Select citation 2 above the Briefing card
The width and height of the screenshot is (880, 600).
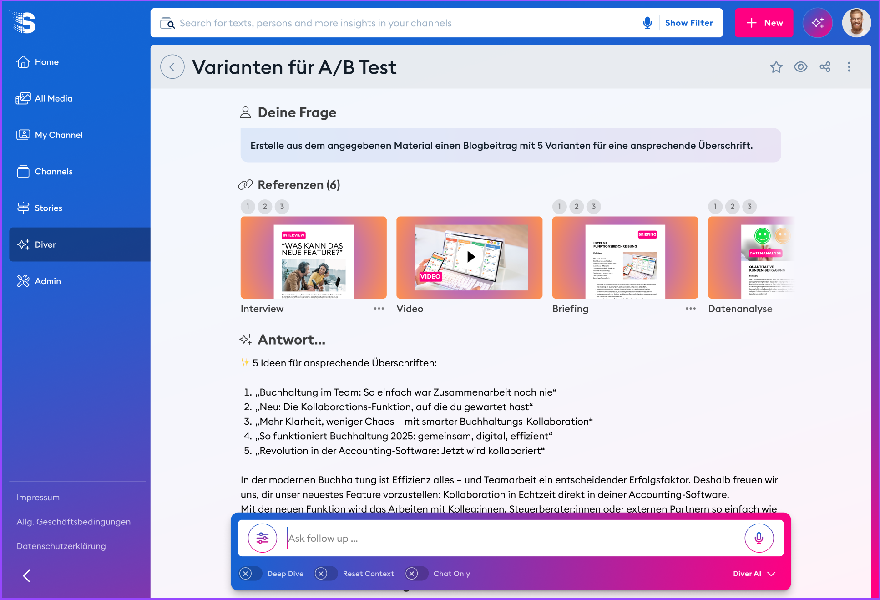(x=577, y=207)
